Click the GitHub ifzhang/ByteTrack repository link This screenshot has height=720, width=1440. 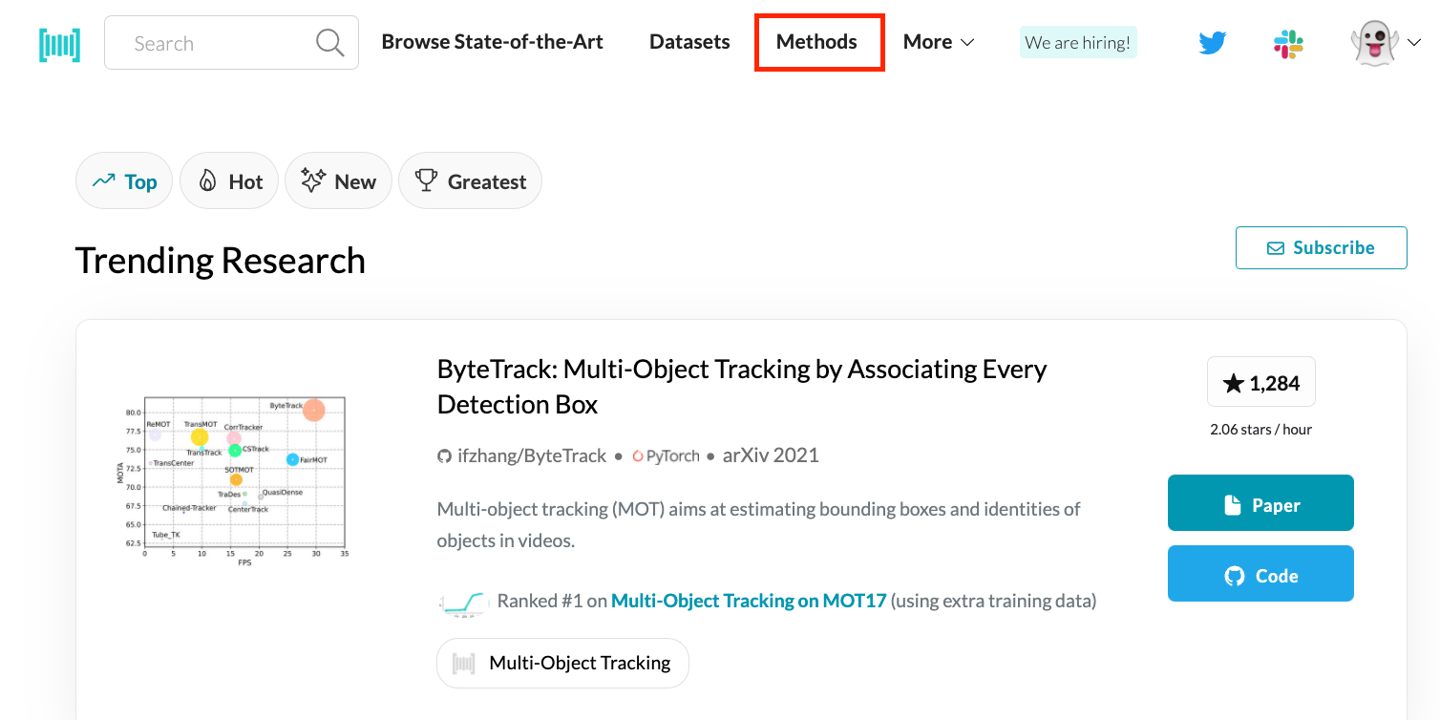tap(521, 455)
